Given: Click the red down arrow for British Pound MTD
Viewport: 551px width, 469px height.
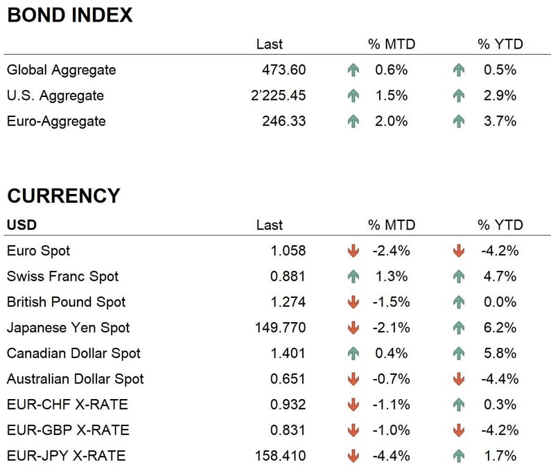Looking at the screenshot, I should pyautogui.click(x=353, y=302).
